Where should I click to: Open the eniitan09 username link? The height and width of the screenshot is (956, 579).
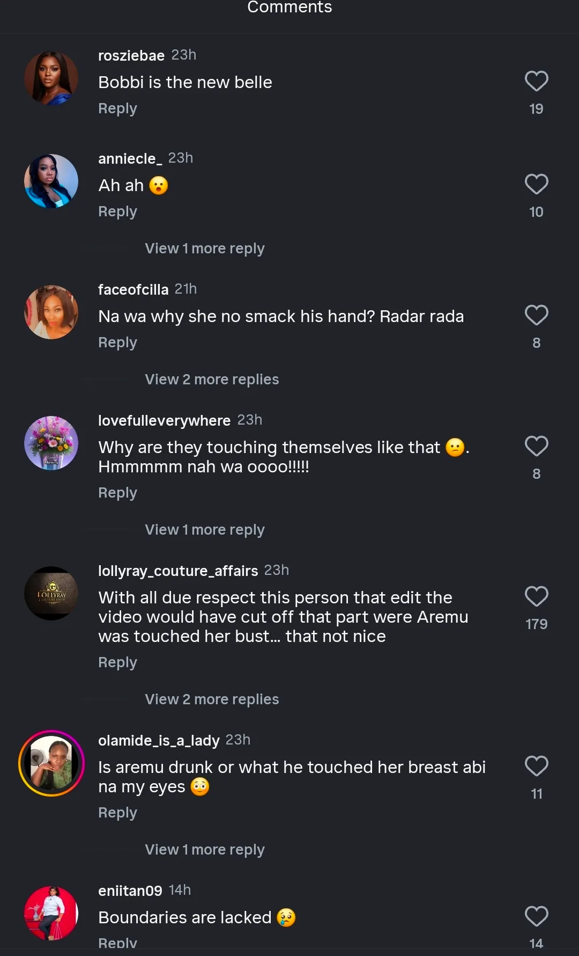[x=130, y=891]
